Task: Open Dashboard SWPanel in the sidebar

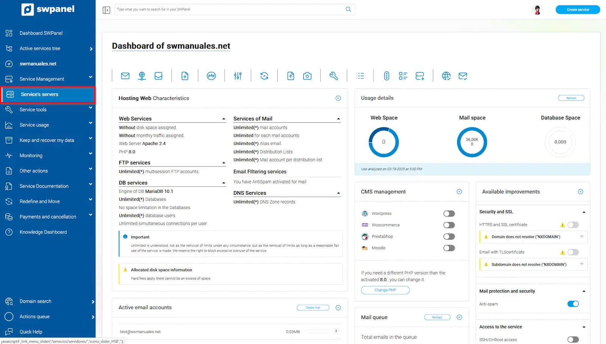Action: 41,33
